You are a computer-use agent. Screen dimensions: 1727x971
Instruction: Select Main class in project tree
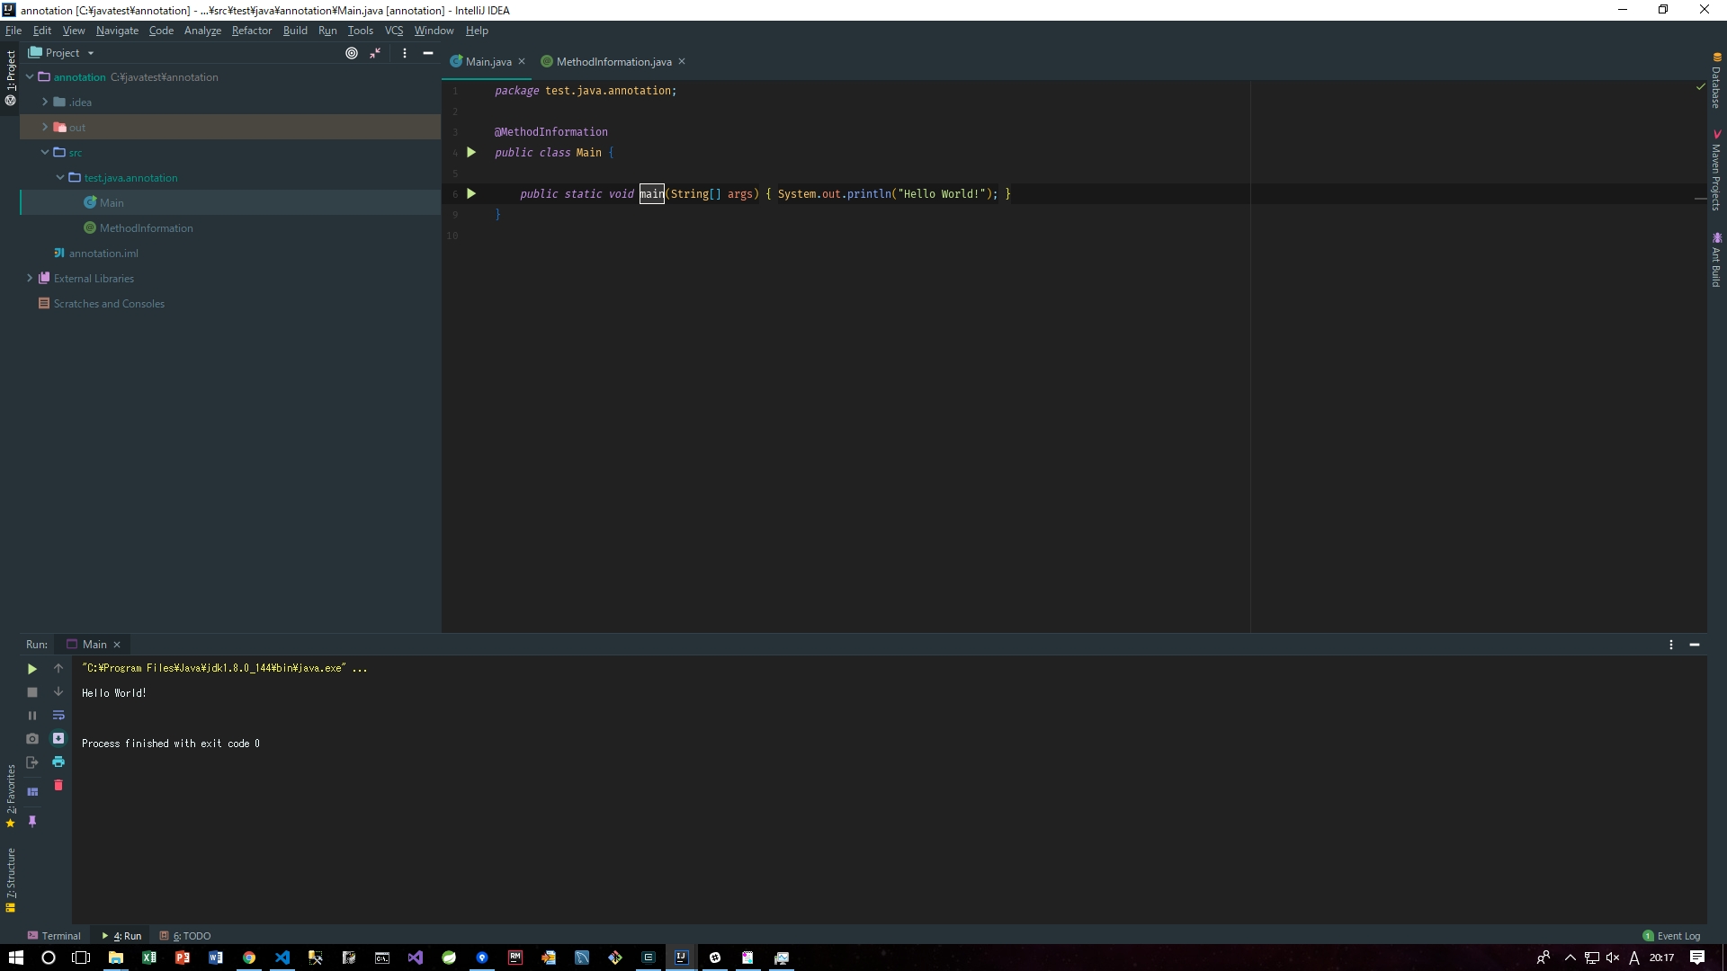click(112, 203)
